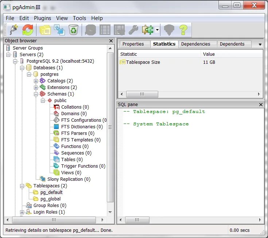Click the Sequences (0) icon
Screen dimensions: 268x238
(x=57, y=153)
